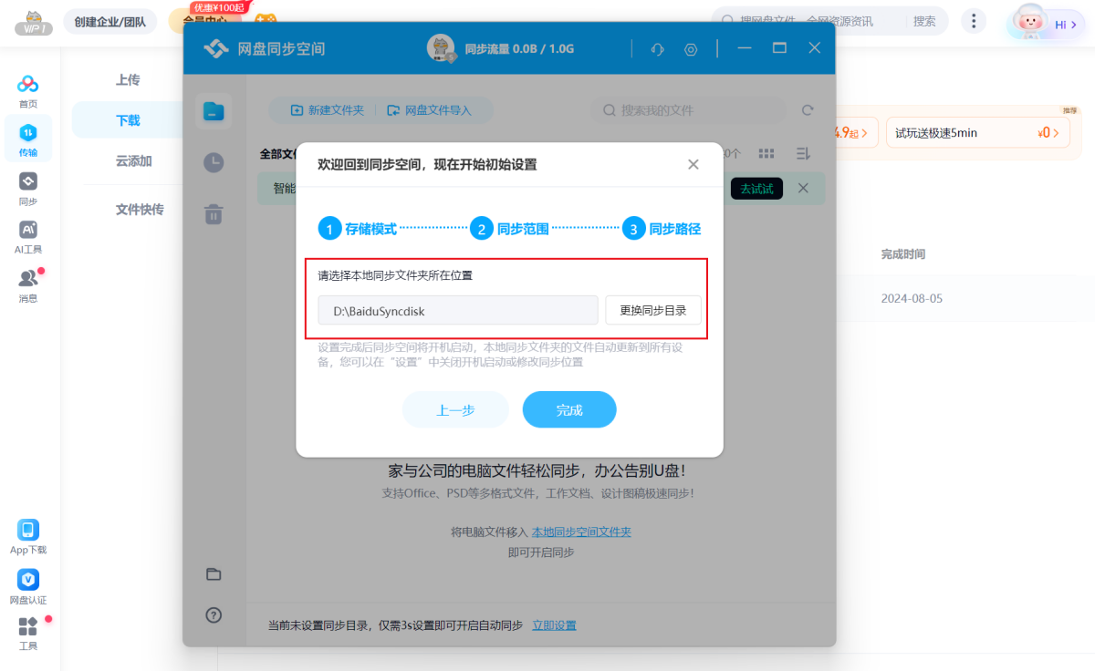Click help question mark icon
1095x671 pixels.
click(214, 614)
